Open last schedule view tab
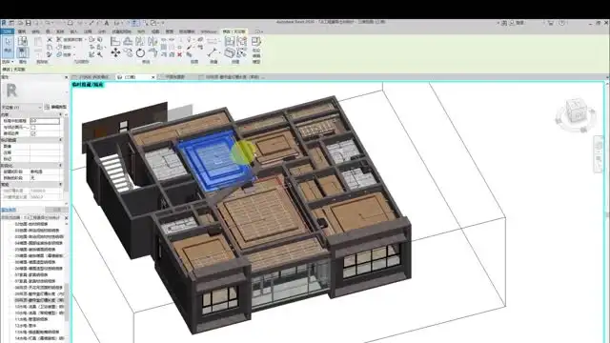Image resolution: width=610 pixels, height=343 pixels. pyautogui.click(x=232, y=77)
